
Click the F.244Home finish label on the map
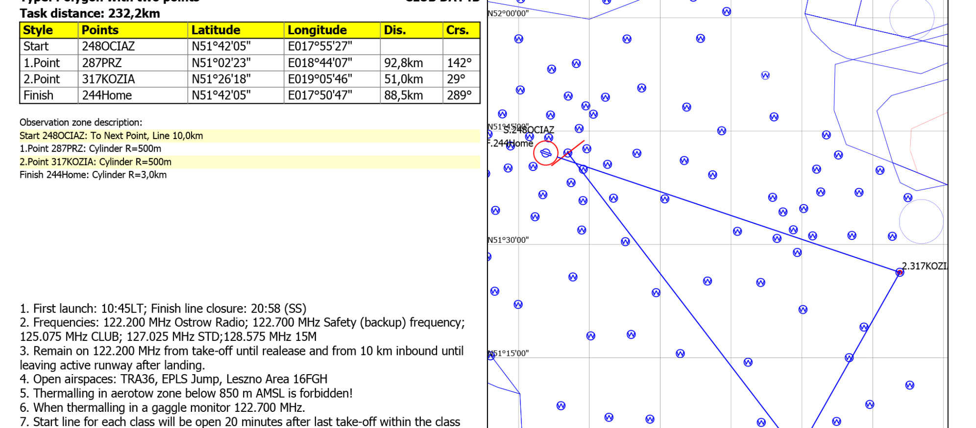511,143
